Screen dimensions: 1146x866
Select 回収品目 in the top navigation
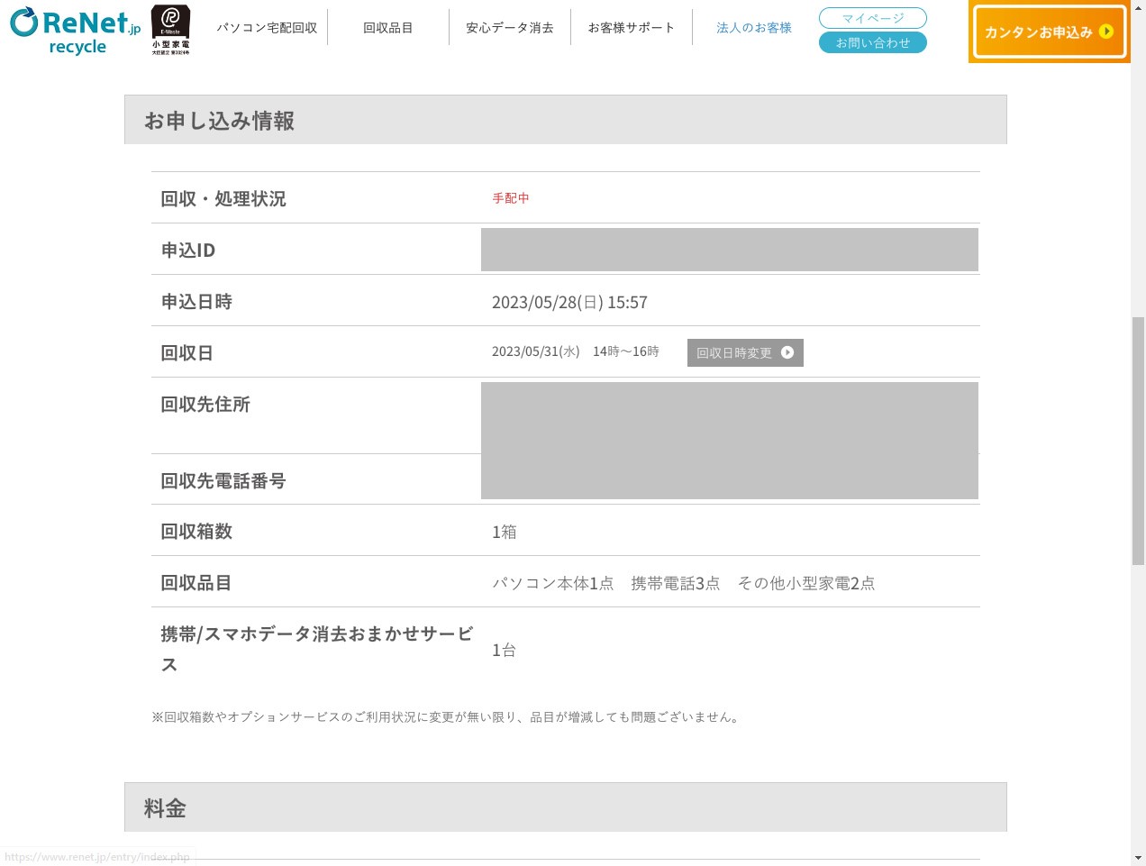(x=388, y=28)
